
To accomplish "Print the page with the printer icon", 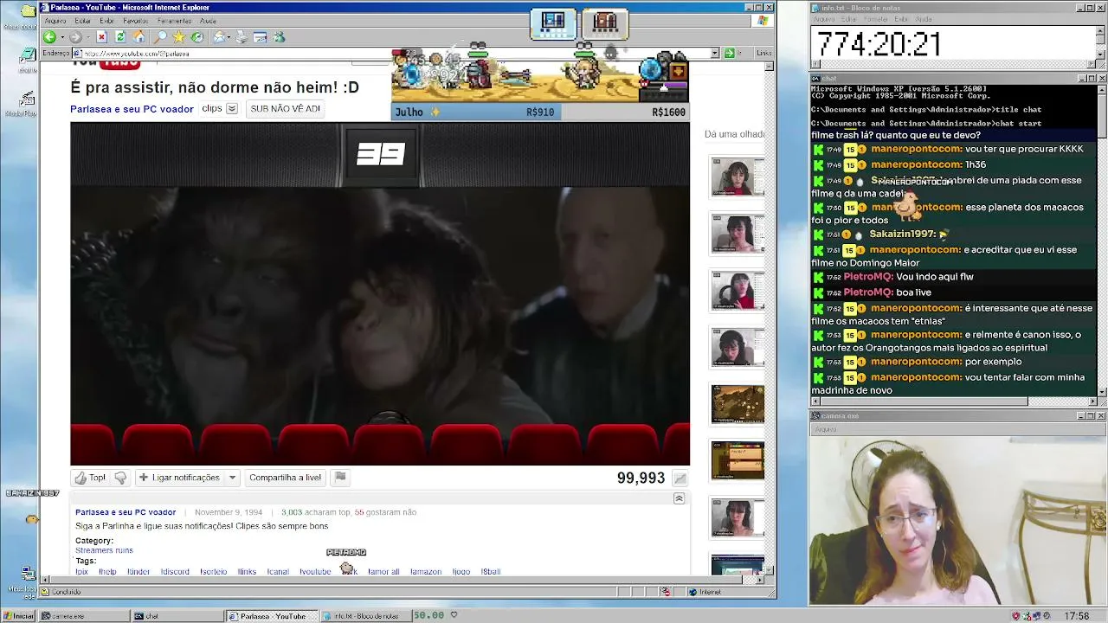I will [241, 37].
